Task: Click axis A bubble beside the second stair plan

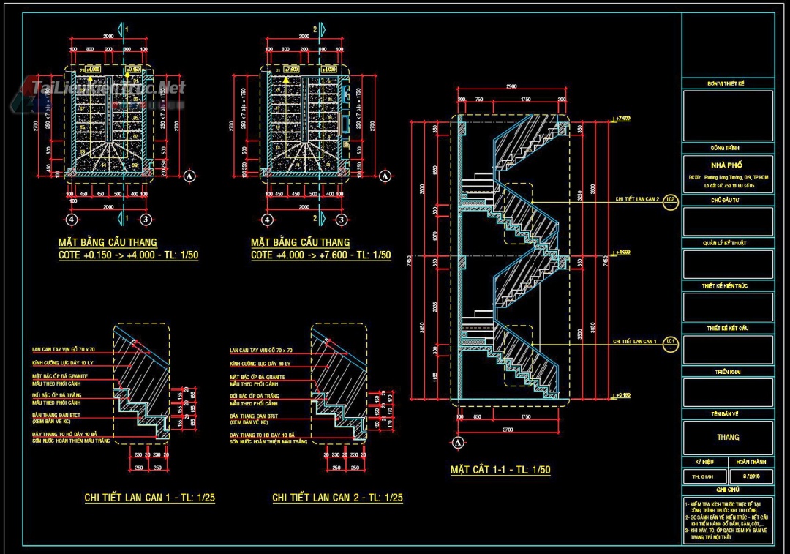Action: pyautogui.click(x=385, y=176)
